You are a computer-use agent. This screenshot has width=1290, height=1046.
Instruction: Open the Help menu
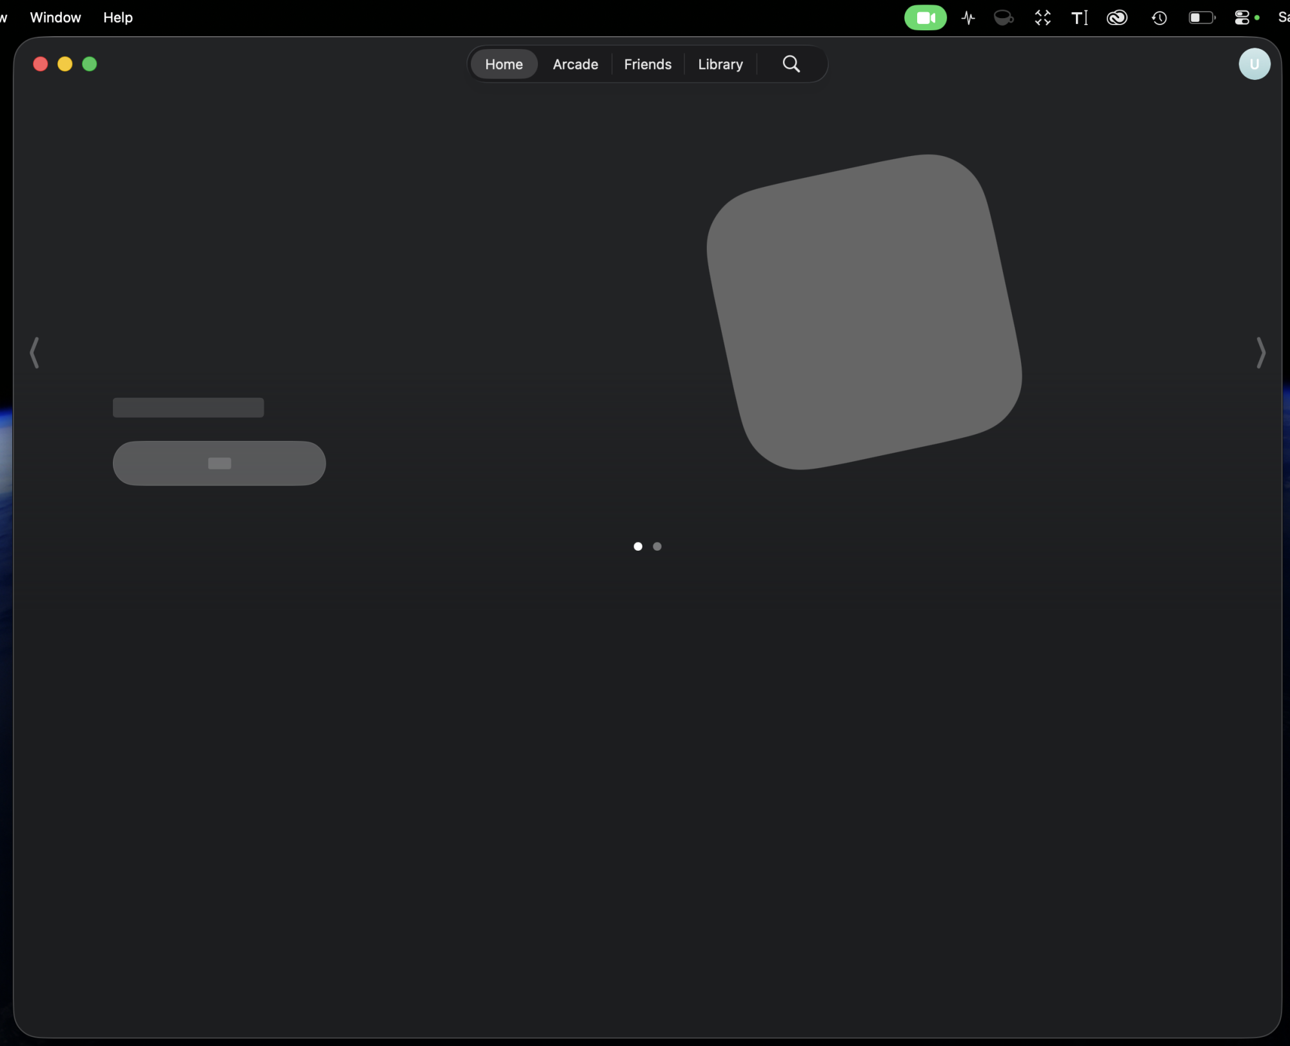click(x=117, y=17)
